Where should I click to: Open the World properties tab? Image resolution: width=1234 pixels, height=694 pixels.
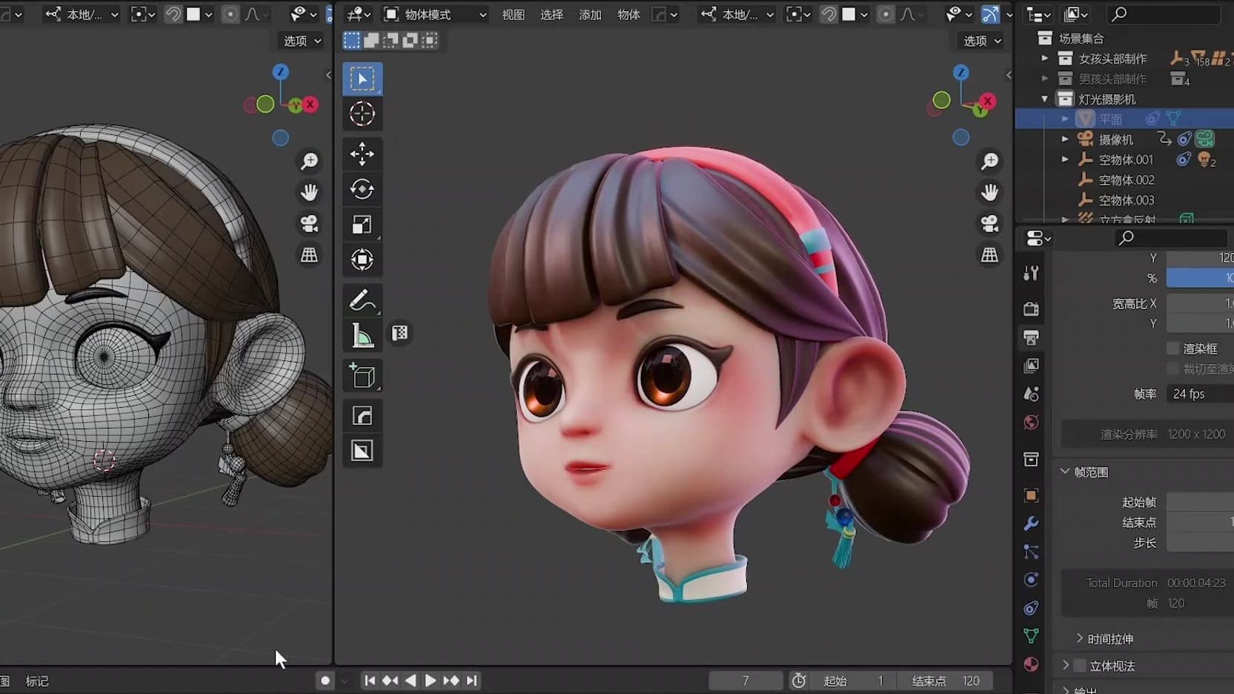pyautogui.click(x=1031, y=423)
